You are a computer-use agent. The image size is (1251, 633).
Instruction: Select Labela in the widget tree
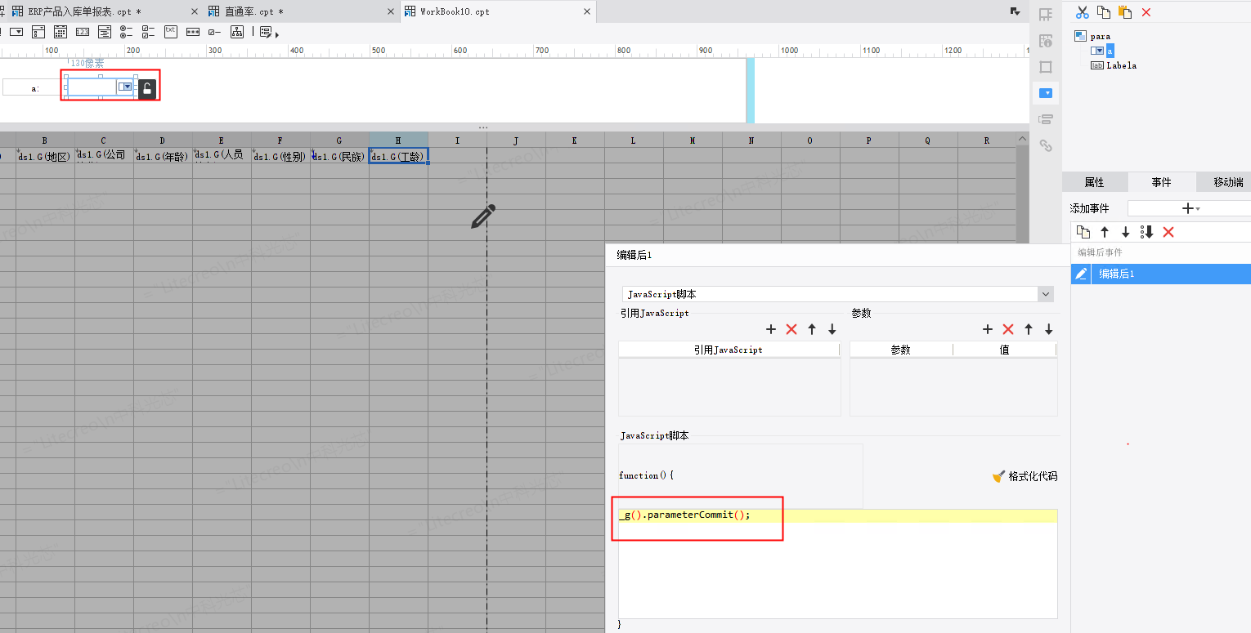pos(1121,65)
